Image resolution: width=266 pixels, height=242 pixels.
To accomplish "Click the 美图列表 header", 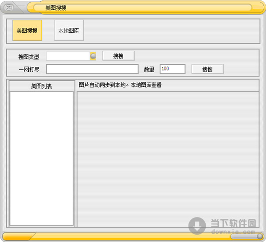I will point(42,86).
